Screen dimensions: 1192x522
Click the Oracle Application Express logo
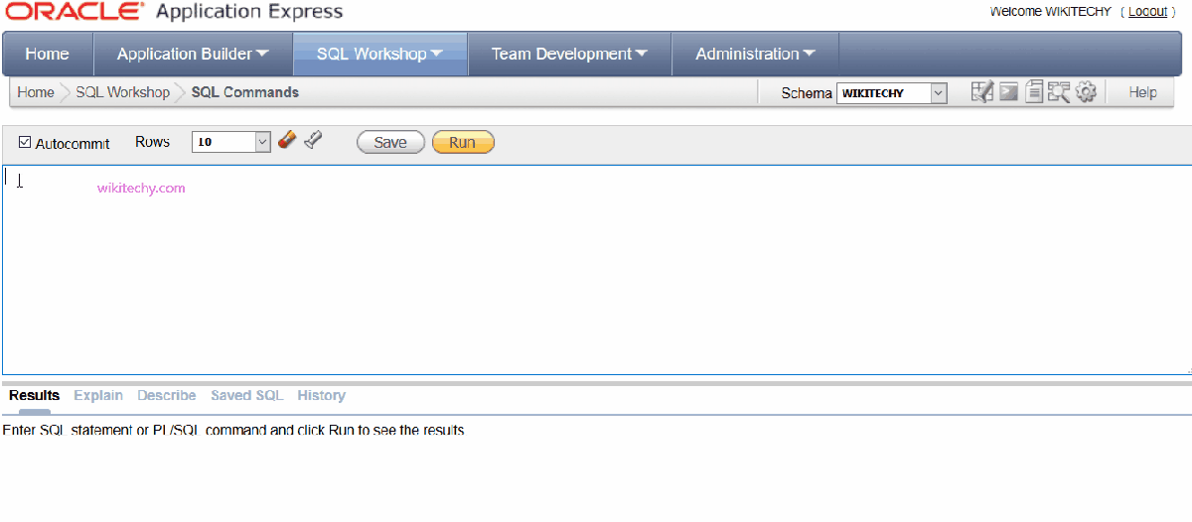[175, 12]
